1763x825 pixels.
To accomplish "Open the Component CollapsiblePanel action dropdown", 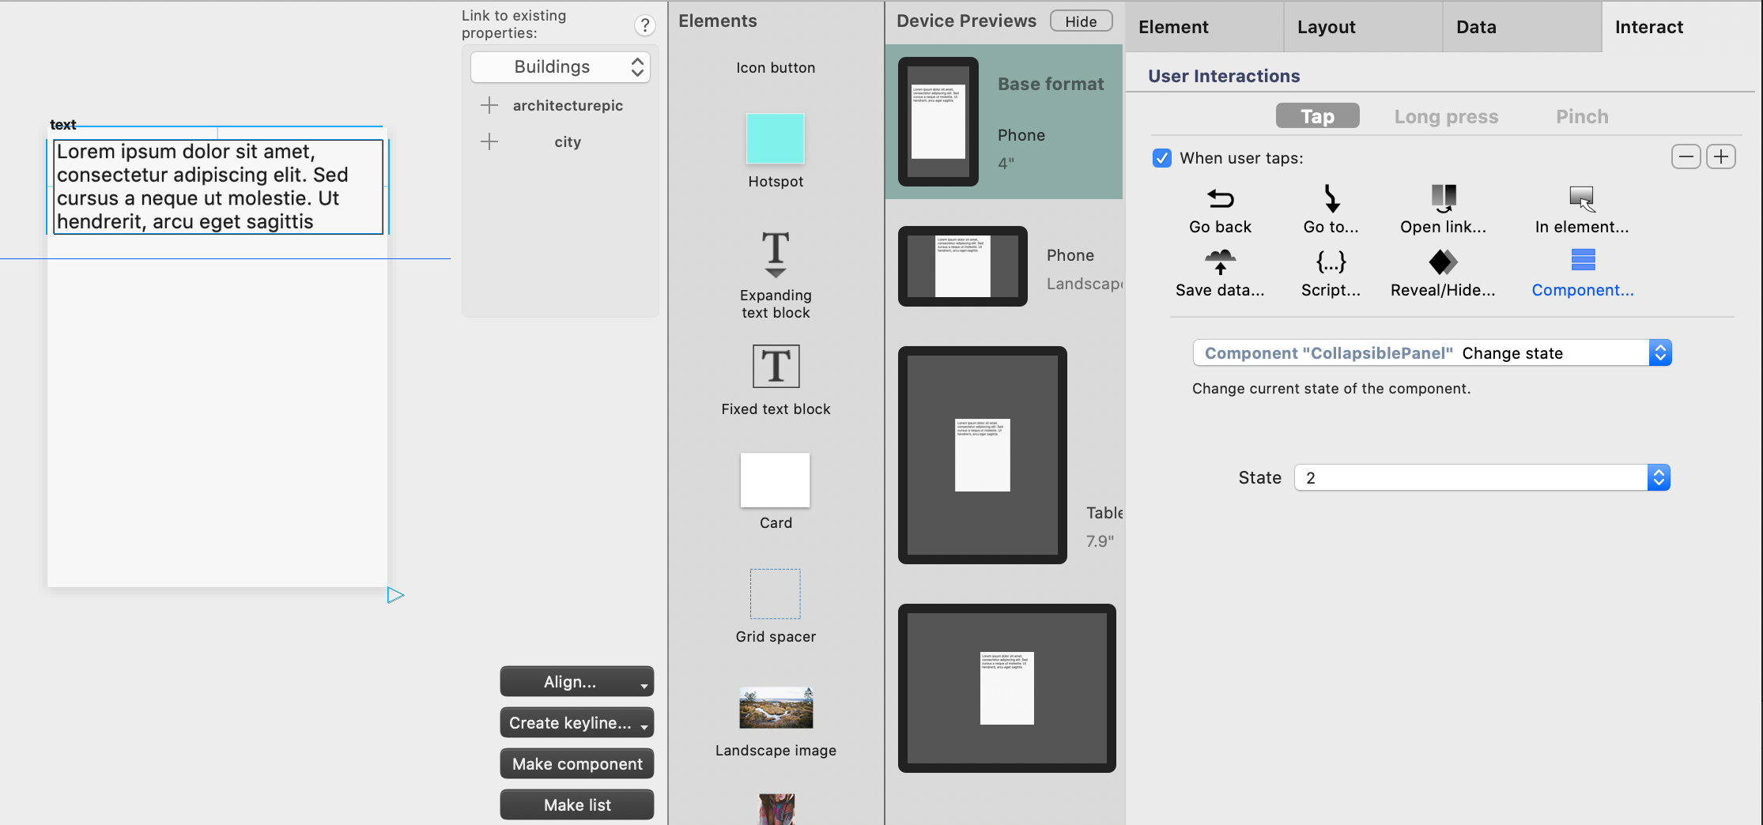I will [x=1431, y=352].
